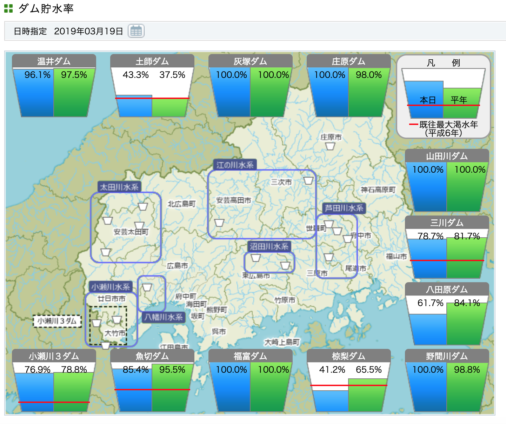This screenshot has height=424, width=506.
Task: Click the dam marker below 安芸高田市
Action: pos(219,223)
